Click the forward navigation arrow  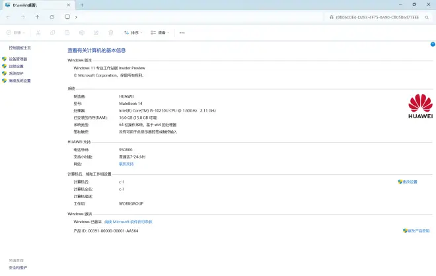pos(22,17)
